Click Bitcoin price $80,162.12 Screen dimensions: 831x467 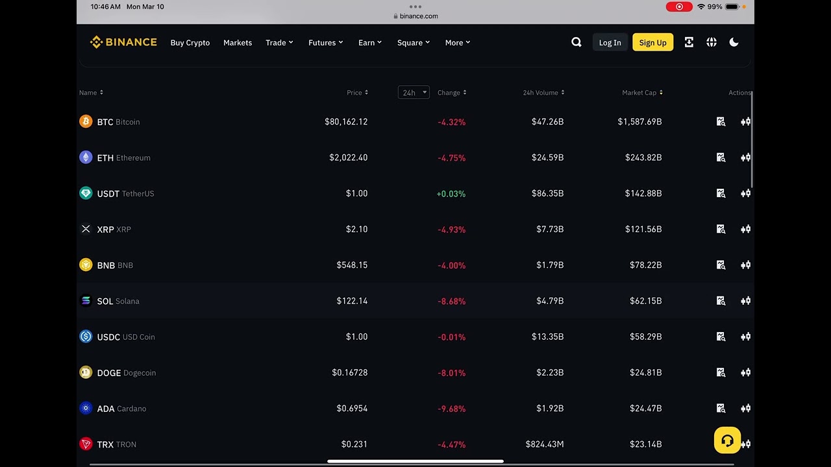346,122
